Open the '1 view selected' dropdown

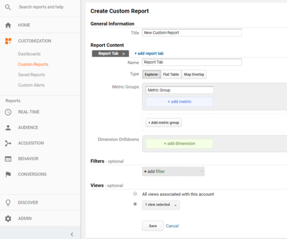pyautogui.click(x=161, y=205)
